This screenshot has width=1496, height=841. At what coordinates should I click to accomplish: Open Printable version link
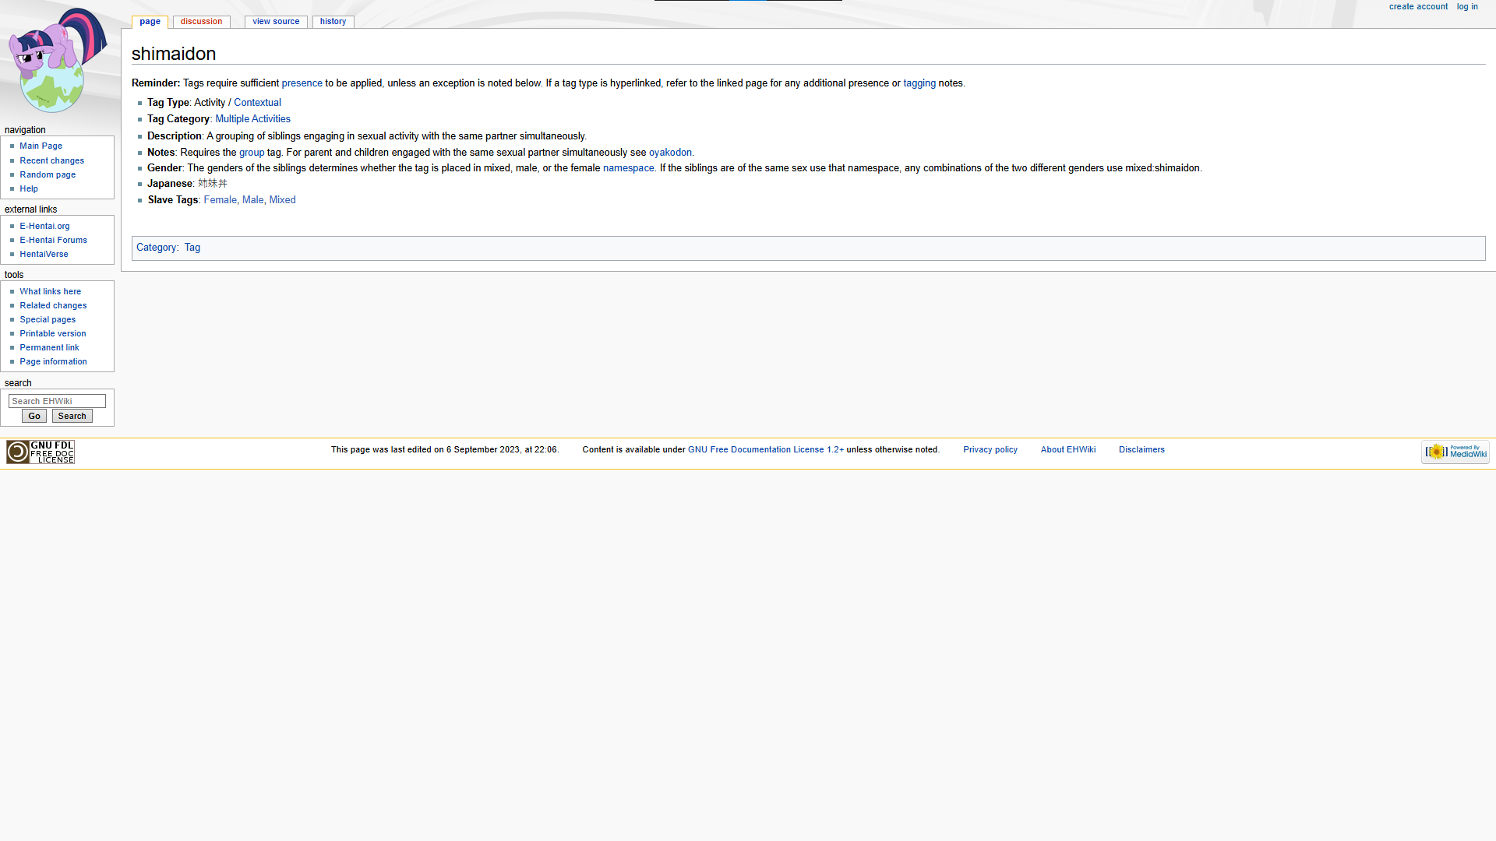pyautogui.click(x=52, y=333)
